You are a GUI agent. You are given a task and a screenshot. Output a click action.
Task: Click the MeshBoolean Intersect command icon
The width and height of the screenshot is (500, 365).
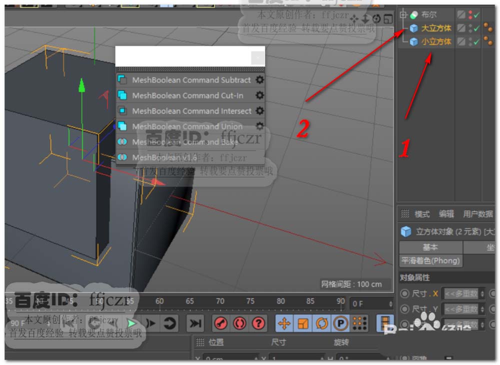pyautogui.click(x=122, y=111)
